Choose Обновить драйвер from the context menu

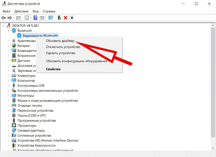pos(60,41)
